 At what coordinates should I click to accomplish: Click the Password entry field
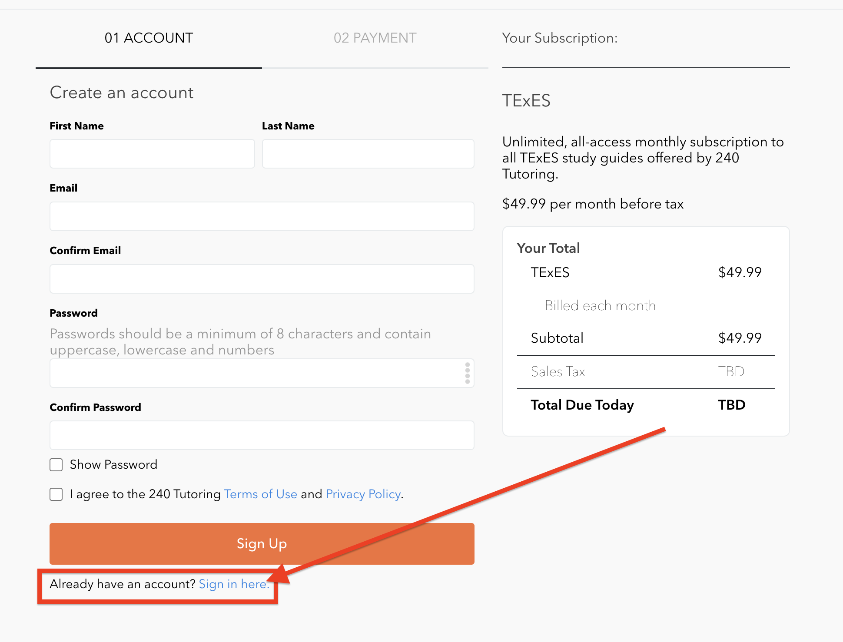256,373
